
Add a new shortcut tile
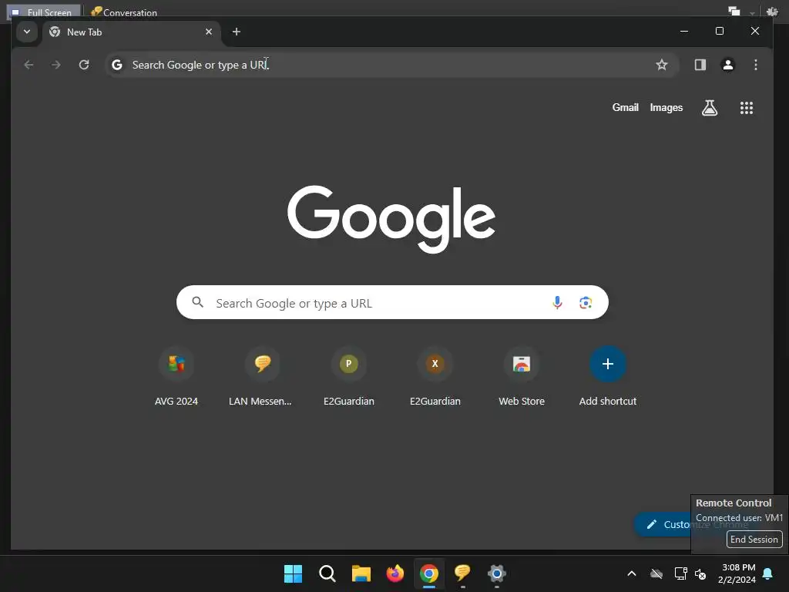click(x=608, y=376)
